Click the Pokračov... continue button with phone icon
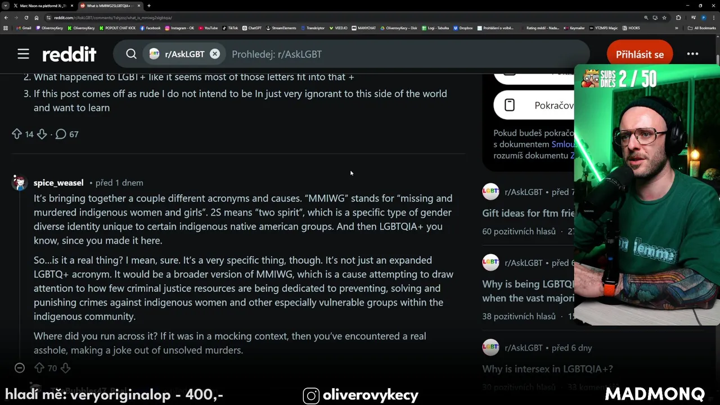Image resolution: width=720 pixels, height=405 pixels. pyautogui.click(x=534, y=105)
